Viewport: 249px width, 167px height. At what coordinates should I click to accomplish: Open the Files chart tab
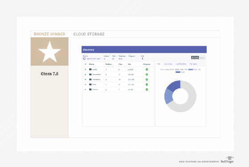click(x=159, y=64)
